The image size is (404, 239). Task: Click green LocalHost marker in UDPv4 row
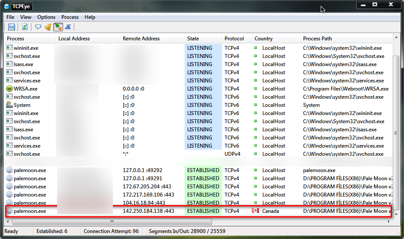[255, 154]
